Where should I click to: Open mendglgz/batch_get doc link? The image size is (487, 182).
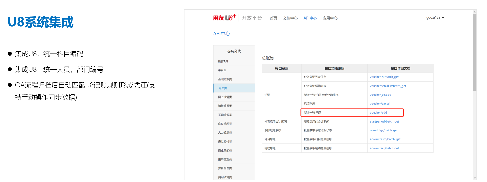[x=384, y=130]
